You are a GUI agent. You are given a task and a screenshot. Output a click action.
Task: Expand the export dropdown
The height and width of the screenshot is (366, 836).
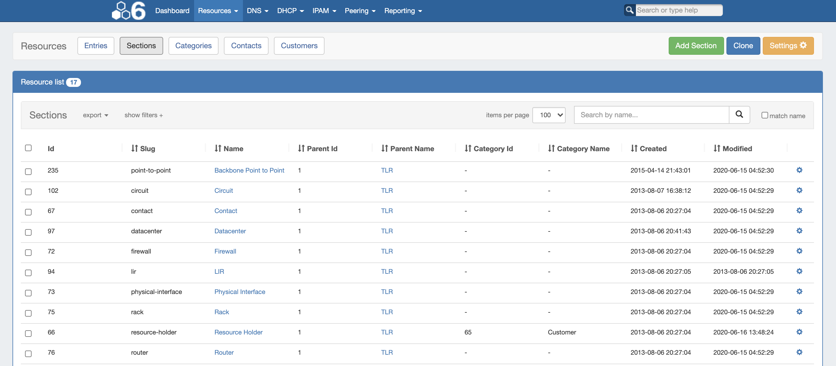(95, 115)
